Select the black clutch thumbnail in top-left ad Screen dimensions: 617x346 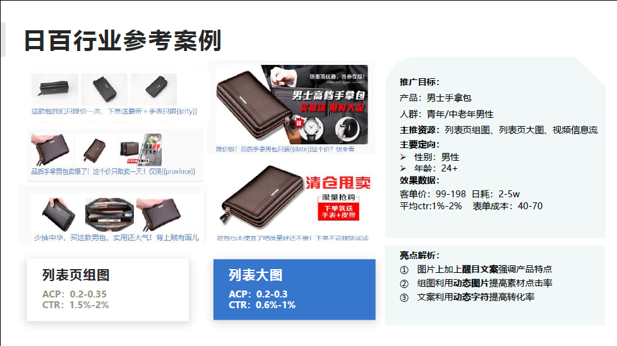(x=55, y=89)
